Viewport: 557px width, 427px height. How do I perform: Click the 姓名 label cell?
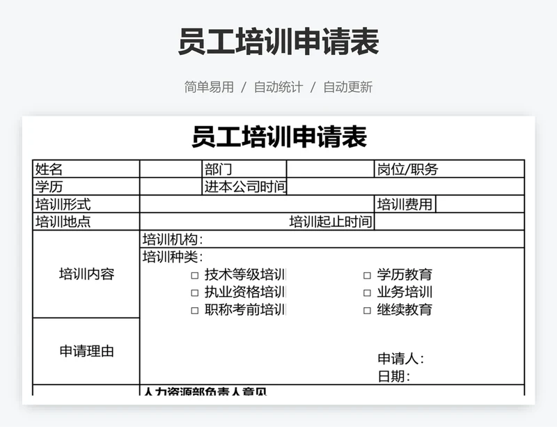coord(86,169)
